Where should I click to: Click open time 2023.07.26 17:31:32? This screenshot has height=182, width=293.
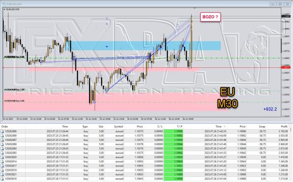tap(57, 170)
